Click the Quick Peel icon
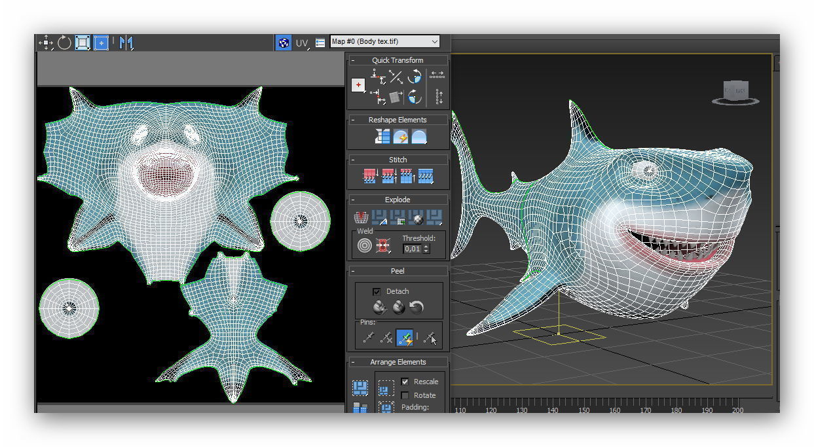The height and width of the screenshot is (447, 814). click(x=380, y=307)
